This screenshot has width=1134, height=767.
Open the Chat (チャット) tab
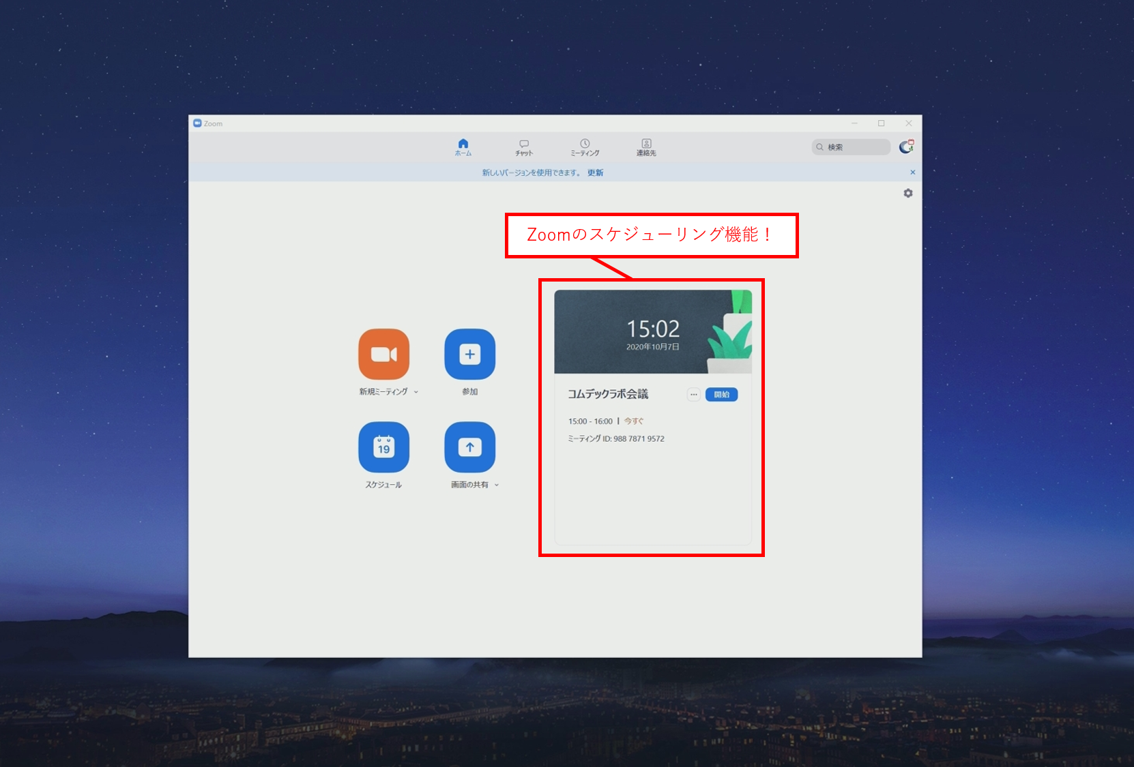tap(524, 147)
